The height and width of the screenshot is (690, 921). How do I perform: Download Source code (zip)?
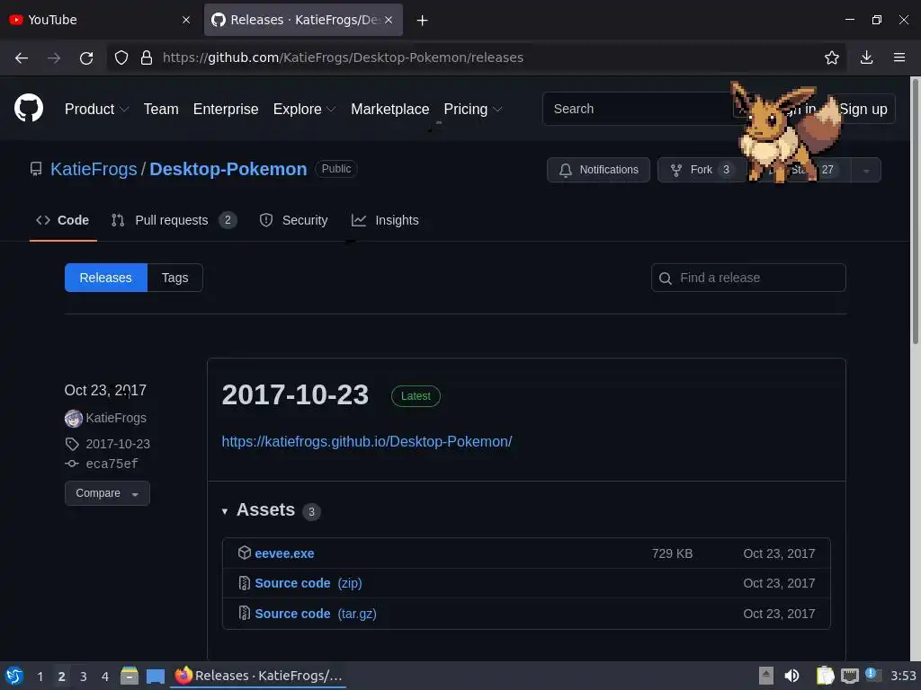pyautogui.click(x=308, y=583)
